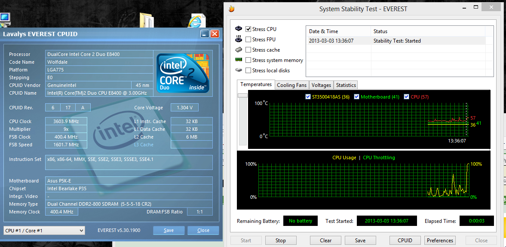Switch to the Statistics tab
The image size is (506, 247).
(x=346, y=85)
